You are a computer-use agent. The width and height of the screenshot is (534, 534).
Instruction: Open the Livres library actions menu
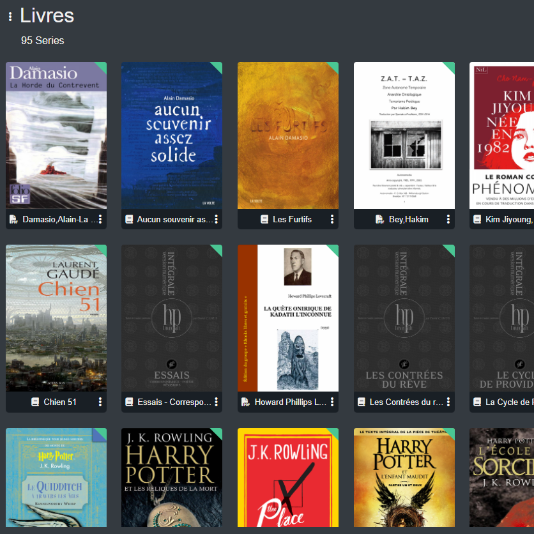10,17
